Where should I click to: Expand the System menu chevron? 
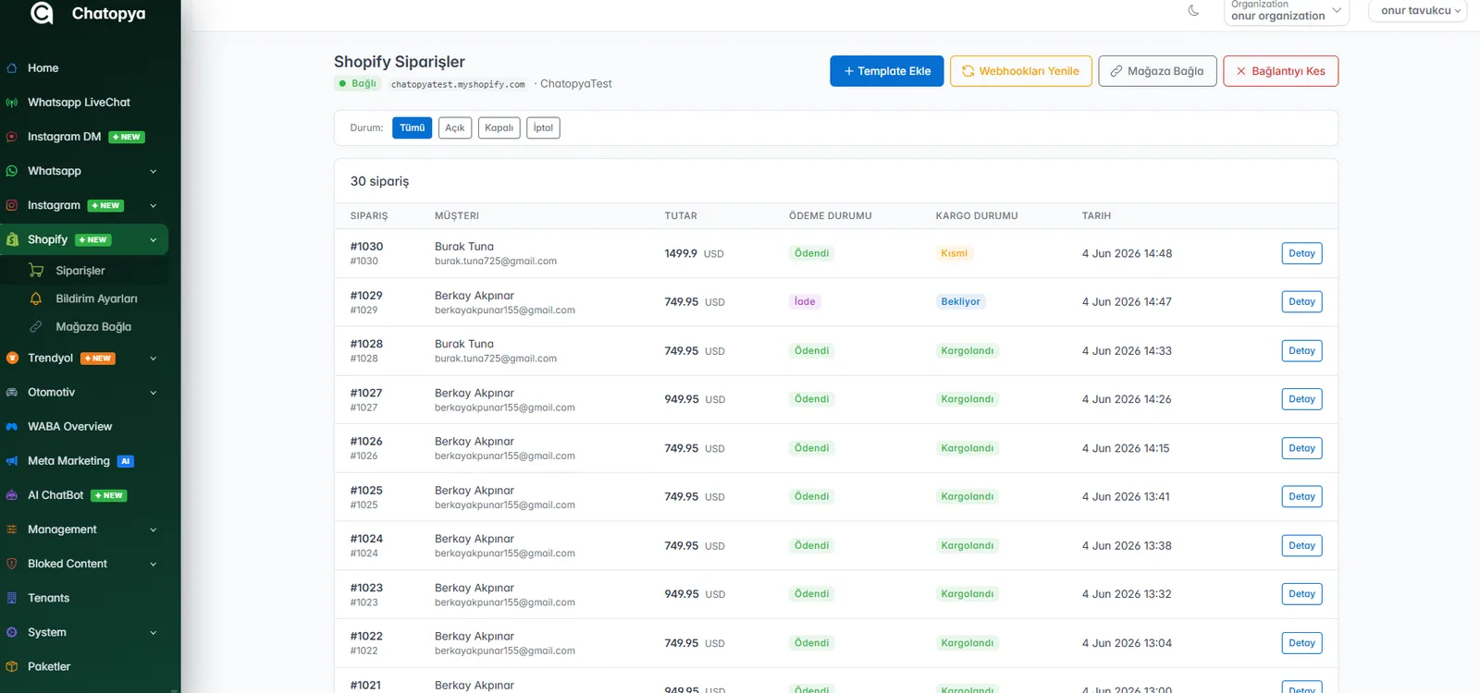(154, 633)
